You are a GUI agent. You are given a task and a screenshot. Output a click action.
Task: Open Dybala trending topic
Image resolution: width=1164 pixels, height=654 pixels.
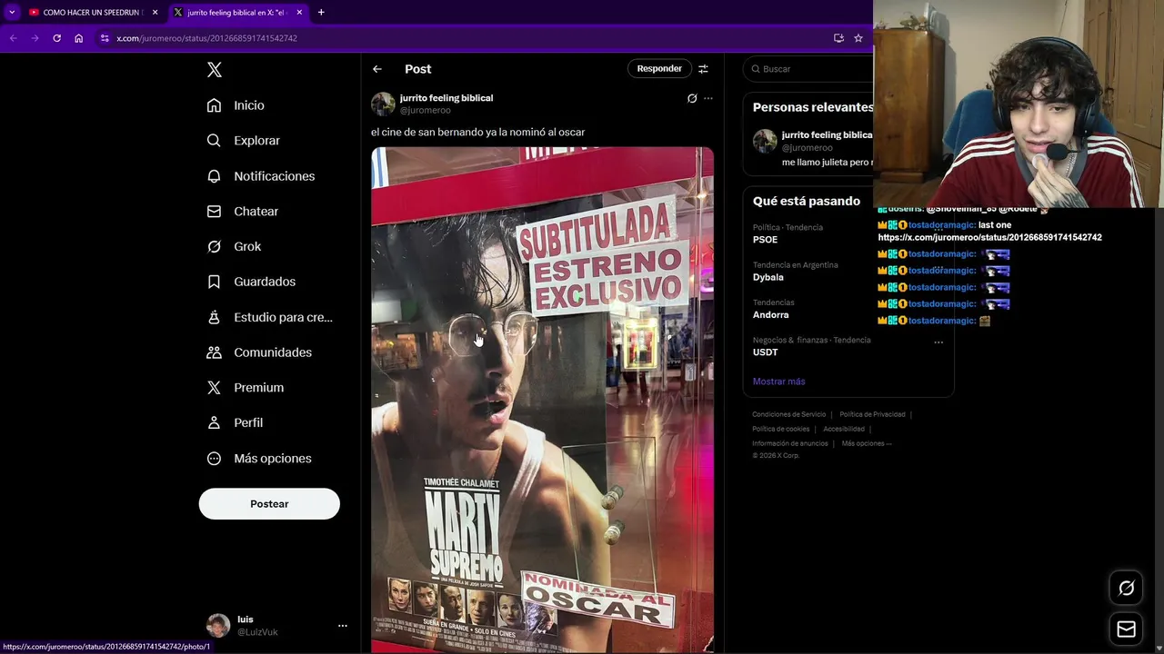[x=768, y=277]
